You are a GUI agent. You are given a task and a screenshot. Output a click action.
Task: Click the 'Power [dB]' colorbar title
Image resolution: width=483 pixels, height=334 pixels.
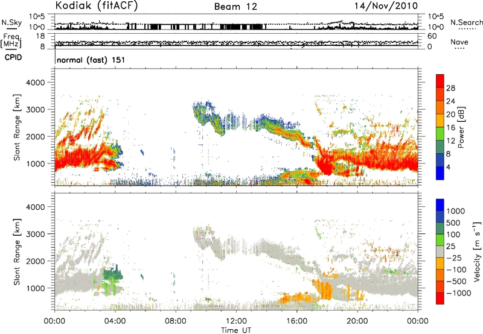tap(461, 127)
